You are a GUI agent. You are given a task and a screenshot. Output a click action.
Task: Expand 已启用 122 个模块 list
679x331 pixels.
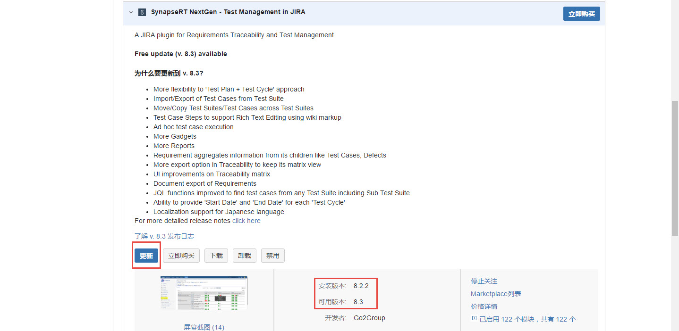524,319
